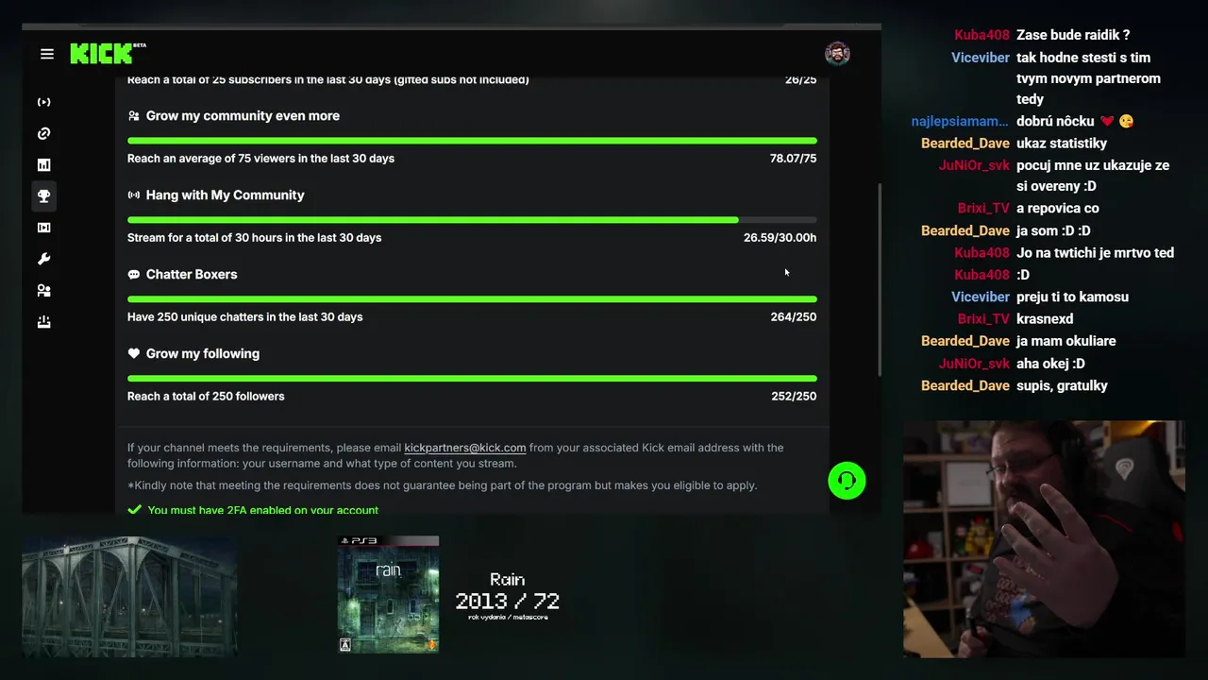Open the video clips sidebar icon
The width and height of the screenshot is (1208, 680).
click(x=43, y=228)
